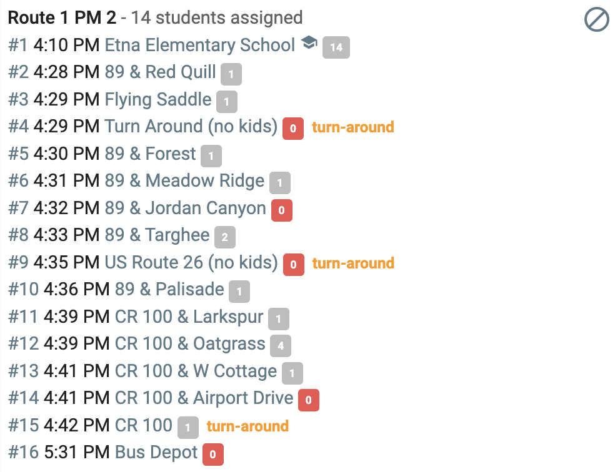The height and width of the screenshot is (472, 615).
Task: Click the gray 4 badge next to Oatgrass
Action: coord(281,346)
